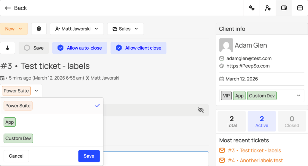Expand the client labels dropdown chevron
The width and height of the screenshot is (308, 166).
(298, 96)
